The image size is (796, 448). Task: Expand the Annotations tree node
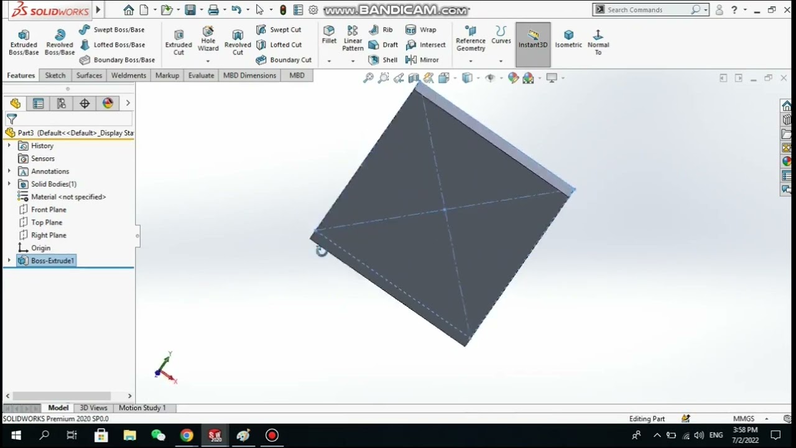point(9,171)
